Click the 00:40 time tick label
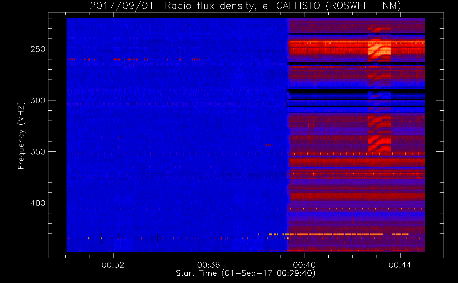 [305, 265]
